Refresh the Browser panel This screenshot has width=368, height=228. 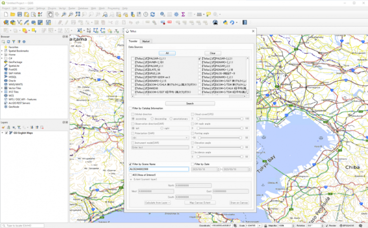tap(9, 42)
